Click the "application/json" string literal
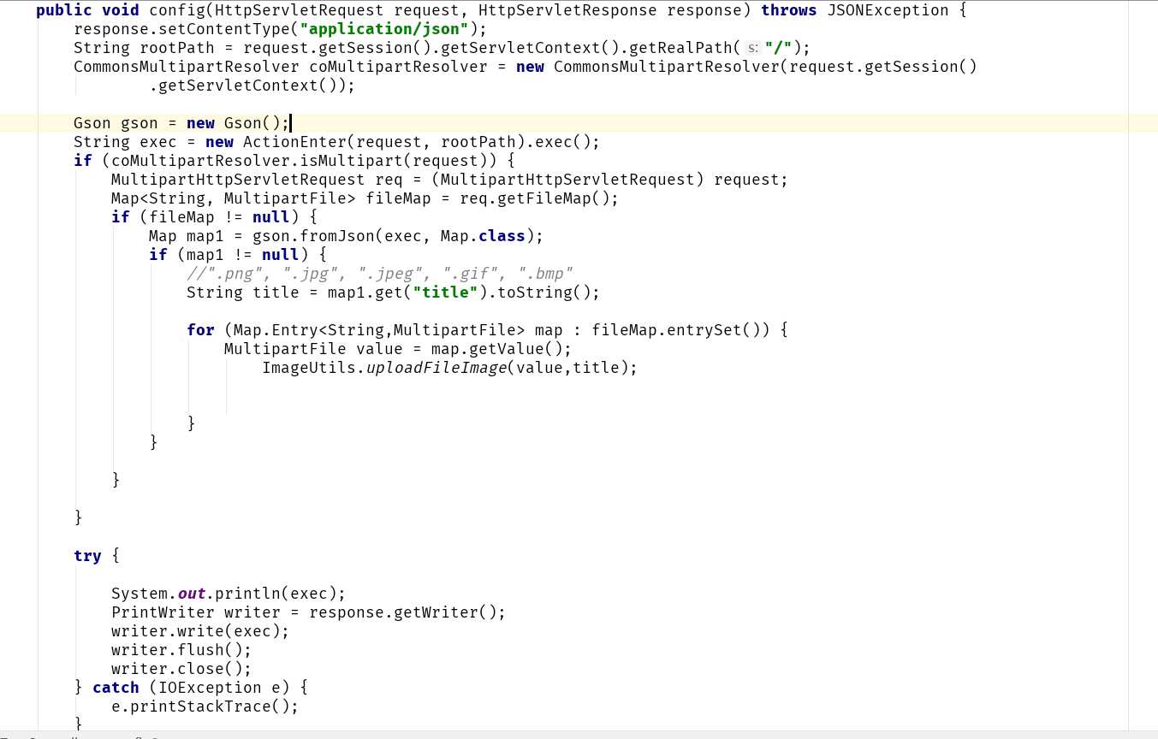This screenshot has height=739, width=1158. pyautogui.click(x=384, y=29)
